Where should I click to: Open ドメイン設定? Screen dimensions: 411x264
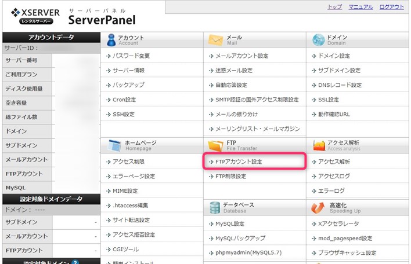(334, 56)
